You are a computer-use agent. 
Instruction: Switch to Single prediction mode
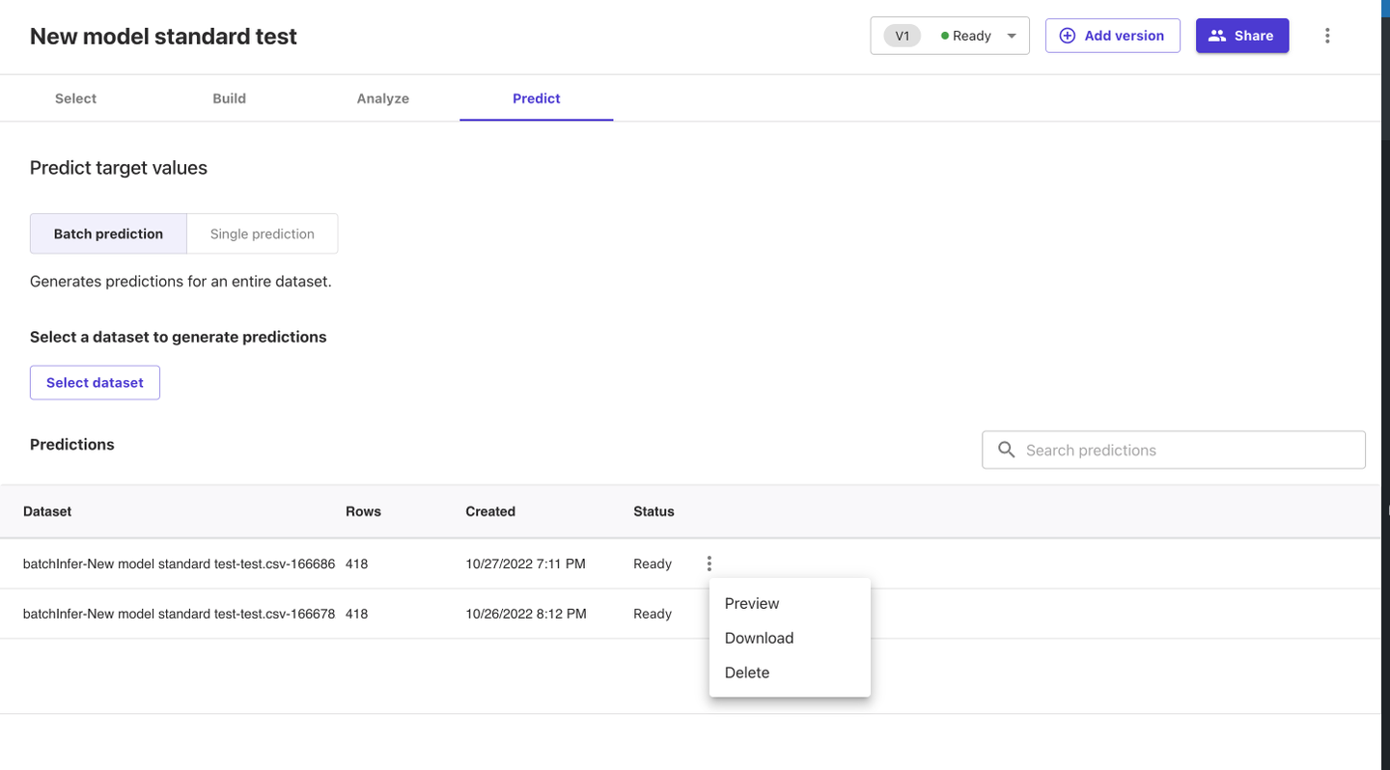point(262,234)
